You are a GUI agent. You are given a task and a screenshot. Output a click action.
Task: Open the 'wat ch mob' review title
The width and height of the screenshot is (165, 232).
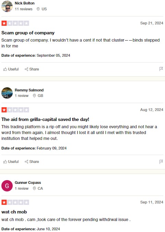point(14,212)
